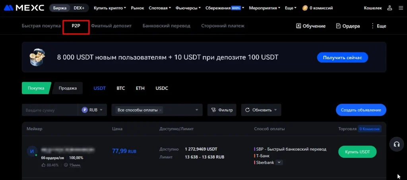
Task: Open the hamburger menu icon
Action: click(401, 8)
